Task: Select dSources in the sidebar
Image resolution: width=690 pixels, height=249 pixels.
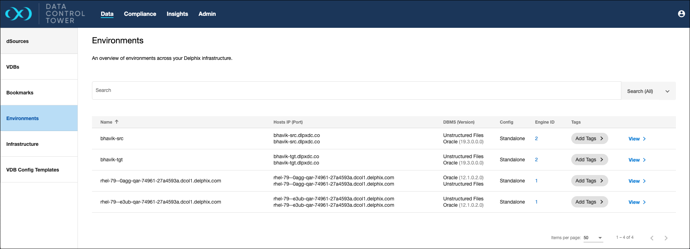Action: pyautogui.click(x=18, y=41)
